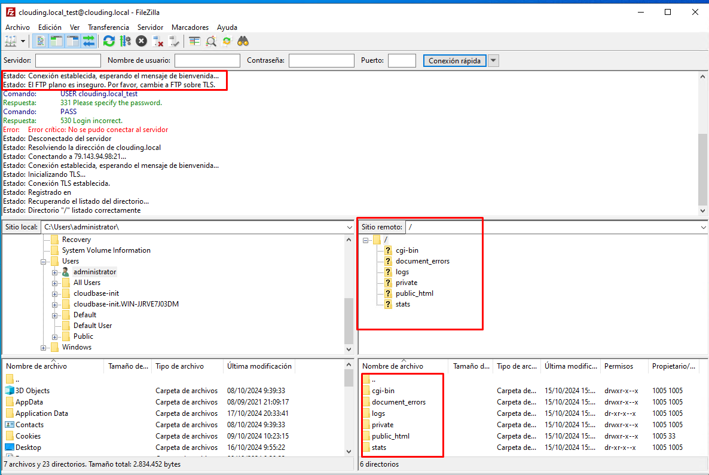Expand the All Users folder node
The height and width of the screenshot is (475, 709).
55,283
